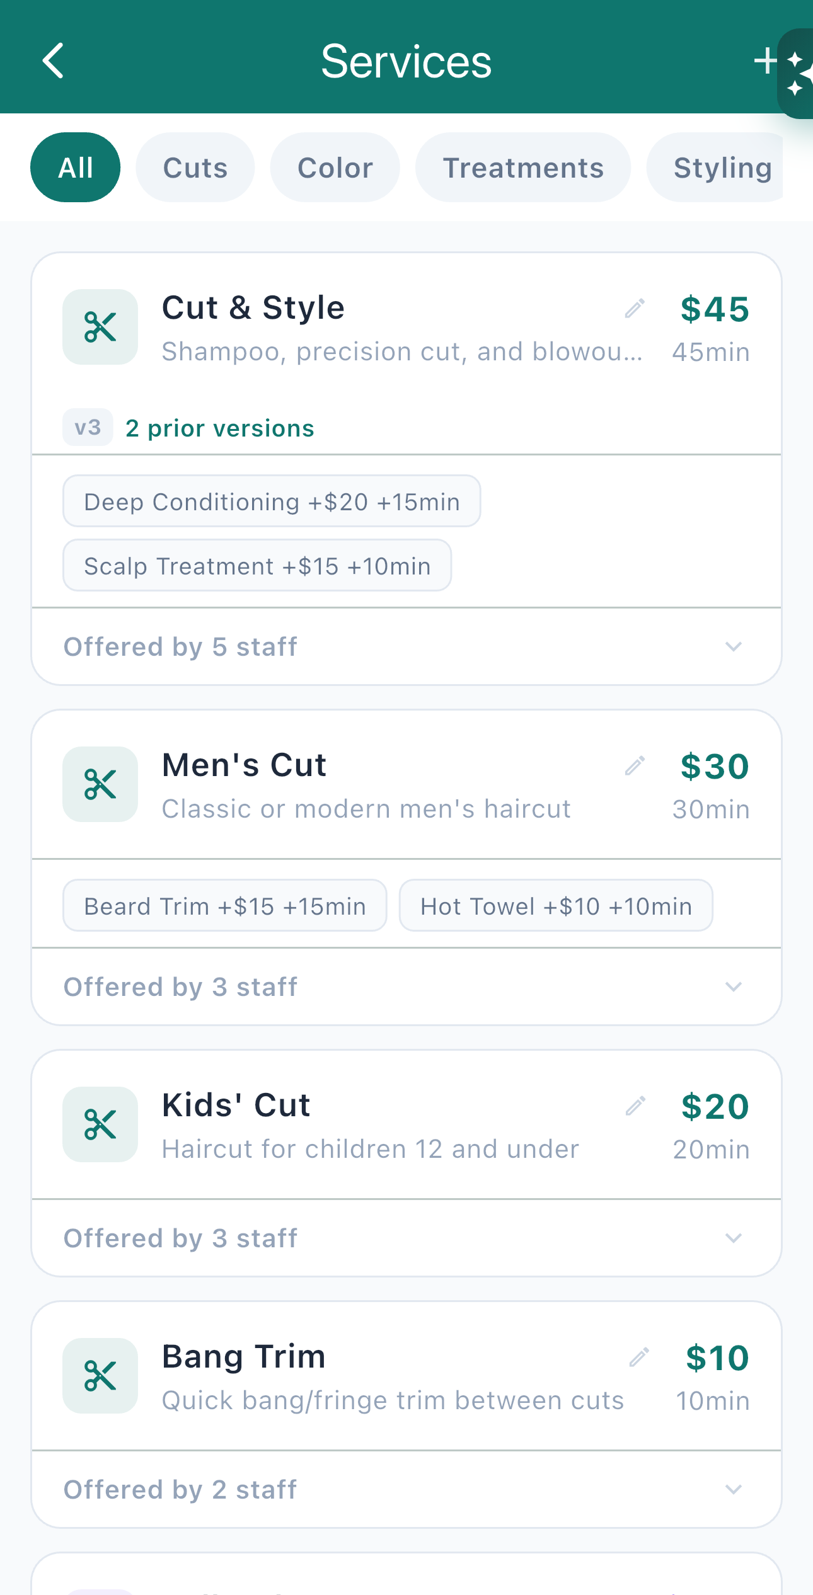Add a new service with plus icon
This screenshot has width=813, height=1595.
(765, 61)
